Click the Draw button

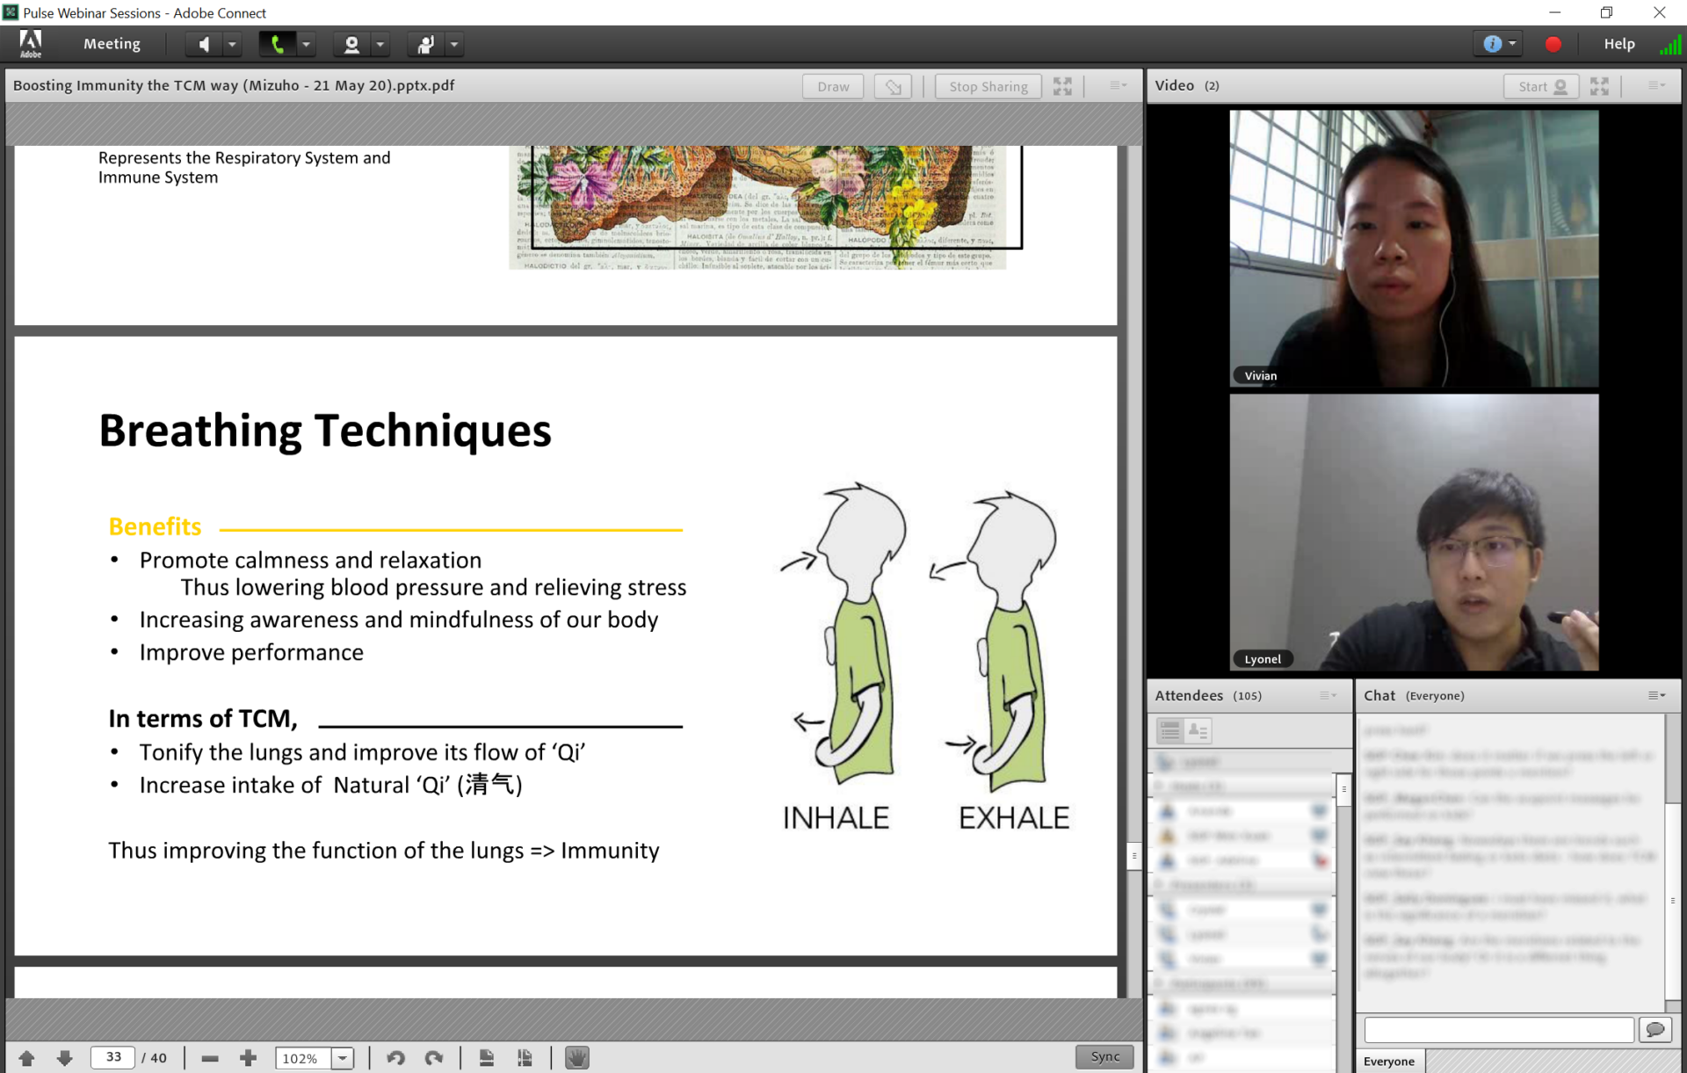pos(832,86)
